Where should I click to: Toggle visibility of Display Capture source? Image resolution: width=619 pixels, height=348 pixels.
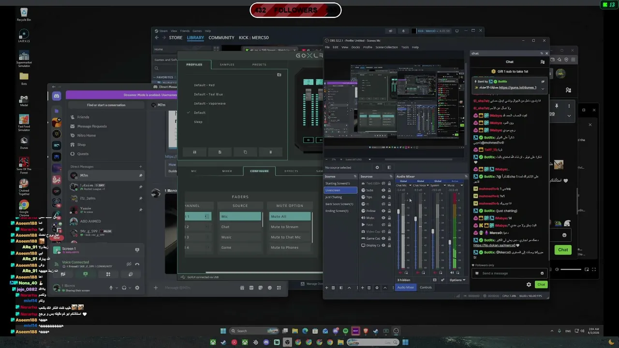(383, 246)
